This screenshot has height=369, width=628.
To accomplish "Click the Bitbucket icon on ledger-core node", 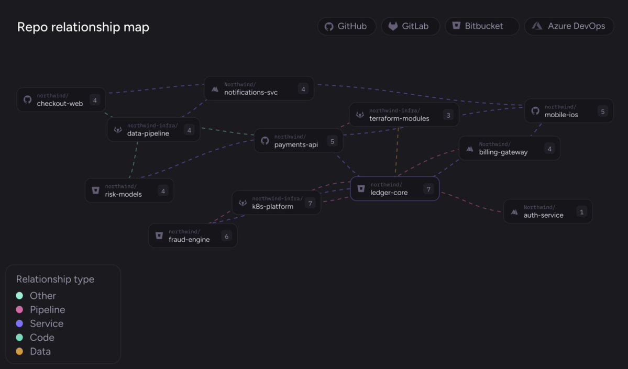I will [x=361, y=188].
